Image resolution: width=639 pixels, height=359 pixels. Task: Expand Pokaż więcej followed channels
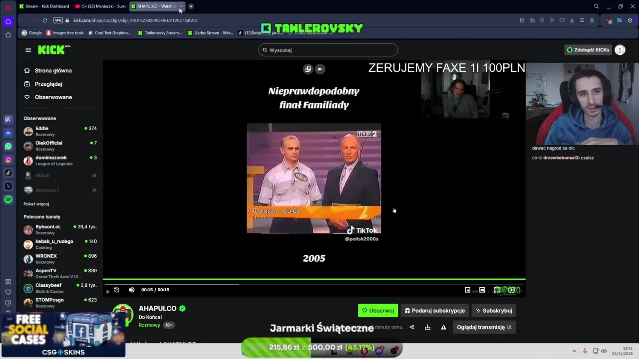coord(36,204)
